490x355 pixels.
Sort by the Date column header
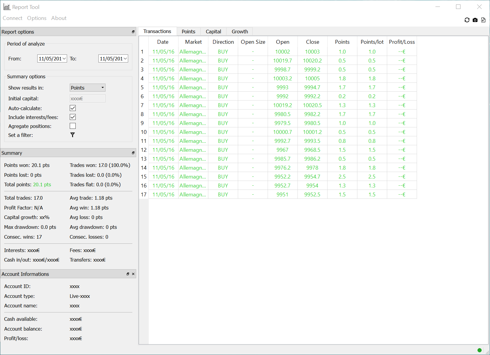(163, 42)
